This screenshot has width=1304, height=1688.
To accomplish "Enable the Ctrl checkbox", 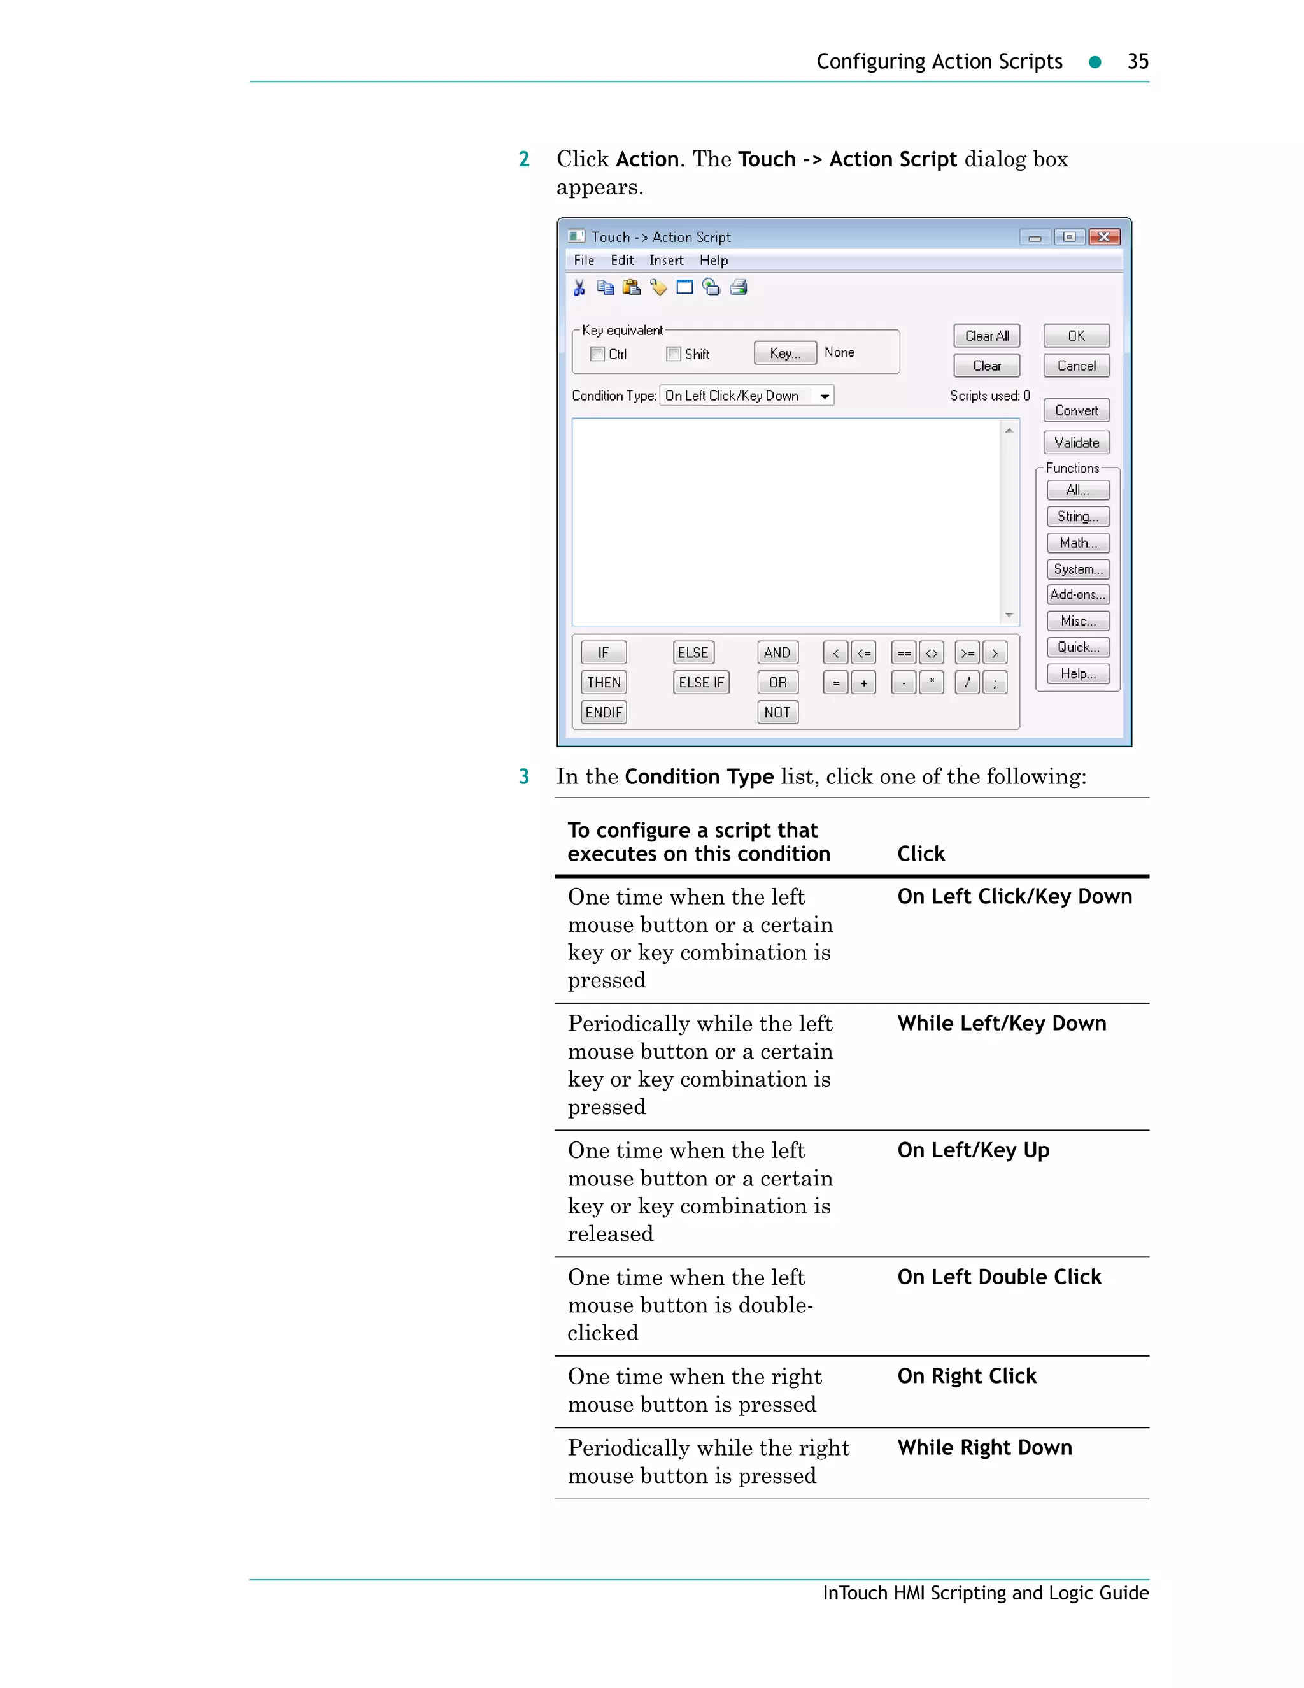I will coord(597,354).
